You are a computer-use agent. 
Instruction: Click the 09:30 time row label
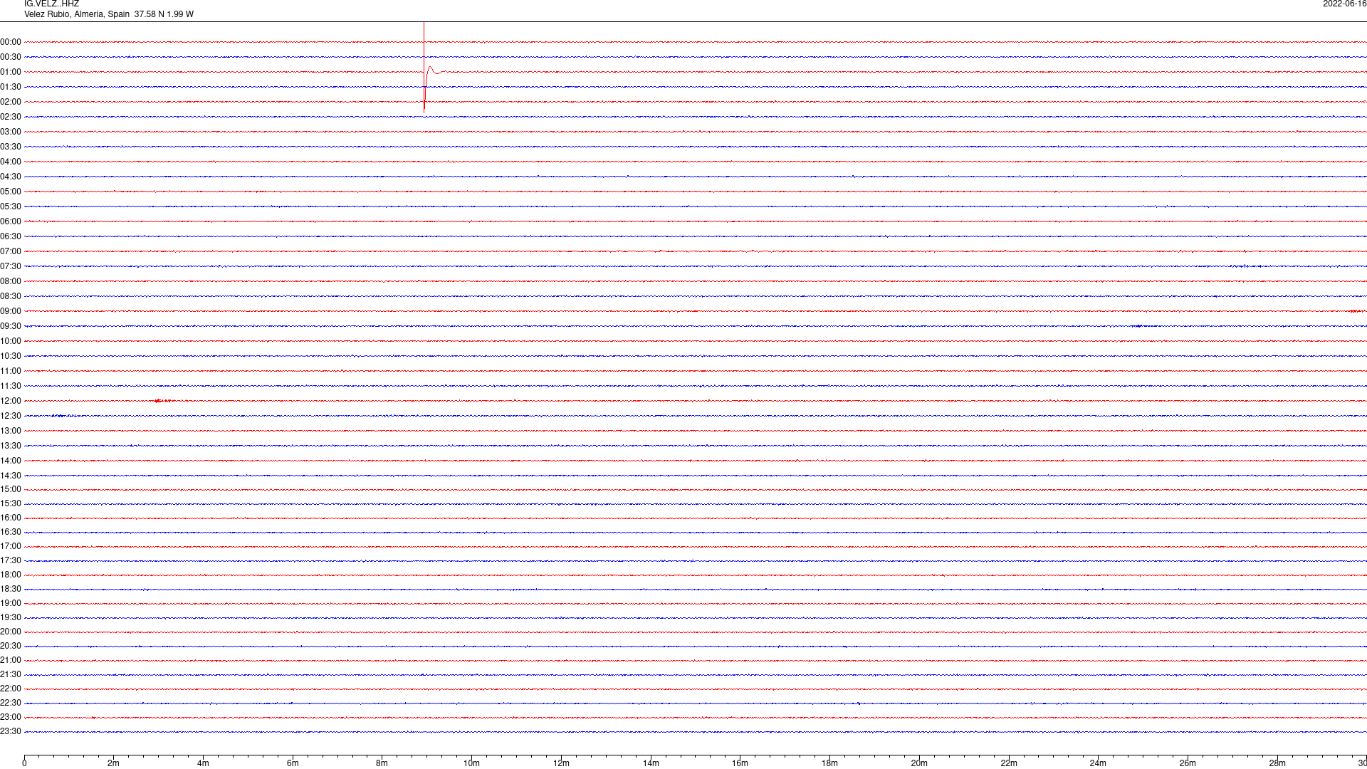pos(11,326)
